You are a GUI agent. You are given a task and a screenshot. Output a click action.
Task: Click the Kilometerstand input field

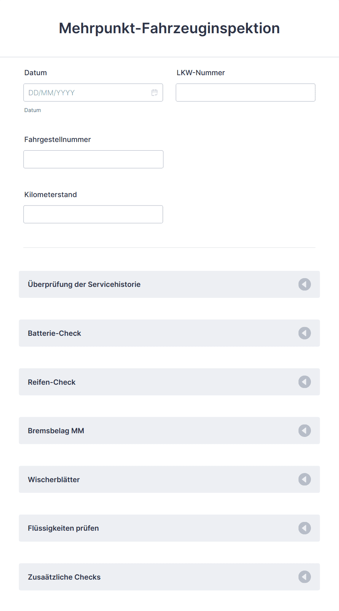(93, 214)
